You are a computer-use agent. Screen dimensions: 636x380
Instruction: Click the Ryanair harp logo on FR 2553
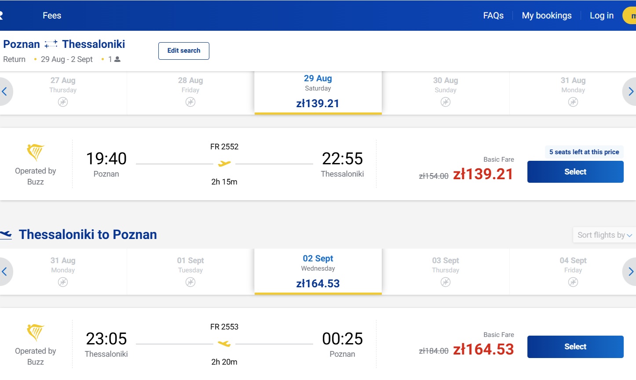(x=36, y=333)
